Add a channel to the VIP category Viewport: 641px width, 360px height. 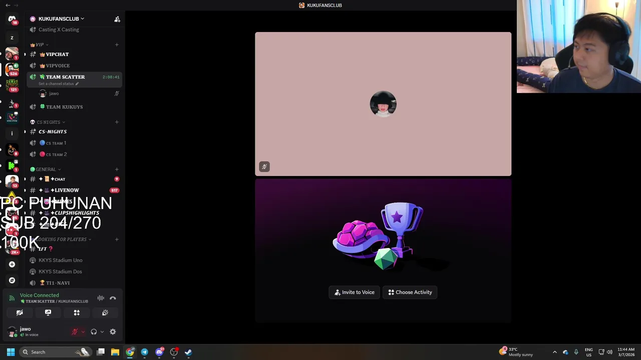click(x=117, y=44)
